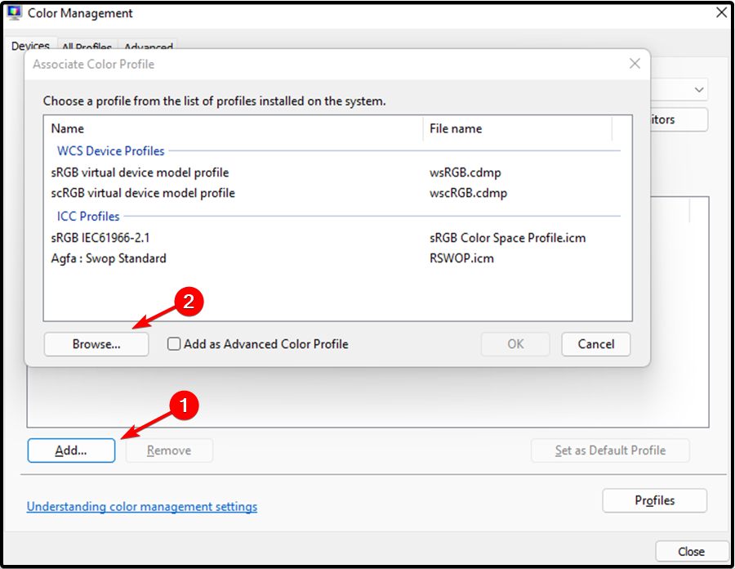Enable Add as Advanced Color Profile
735x569 pixels.
(172, 344)
